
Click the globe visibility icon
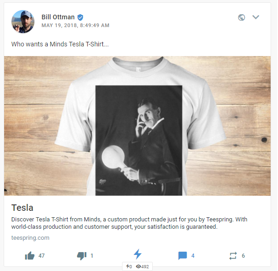(x=241, y=17)
